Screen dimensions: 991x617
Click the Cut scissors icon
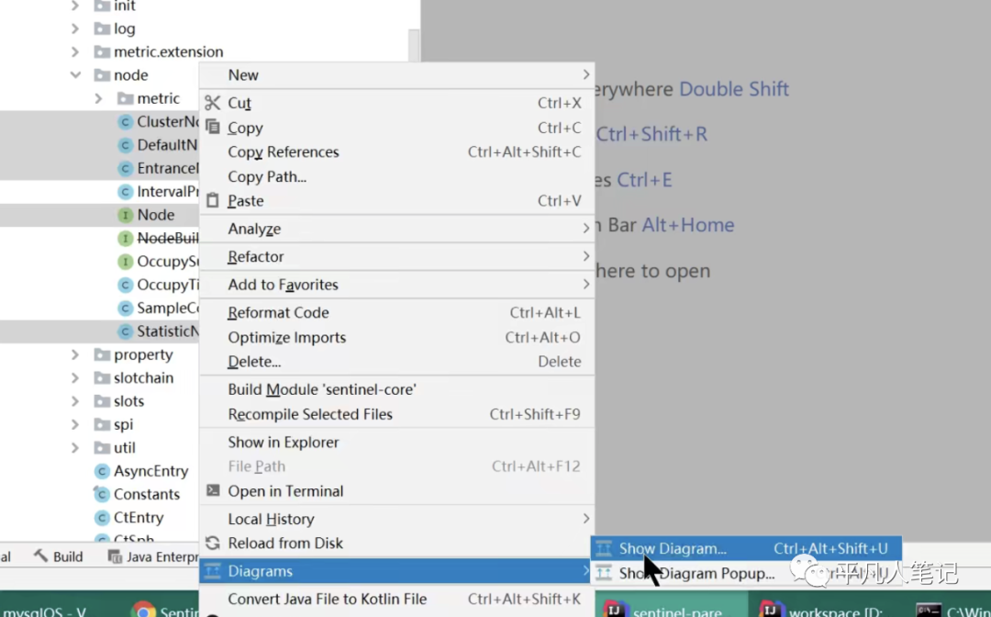point(212,103)
